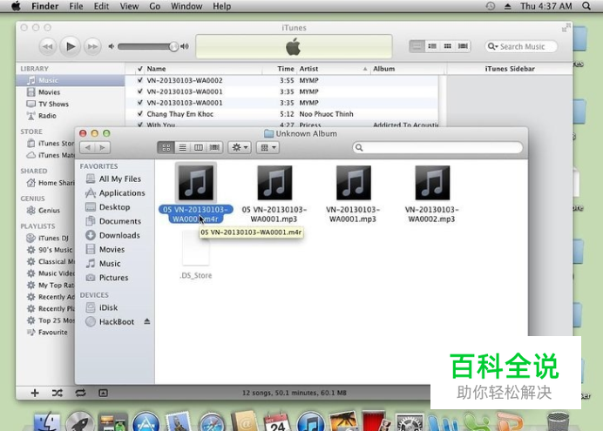Open iTunes Match in sidebar

click(x=55, y=155)
